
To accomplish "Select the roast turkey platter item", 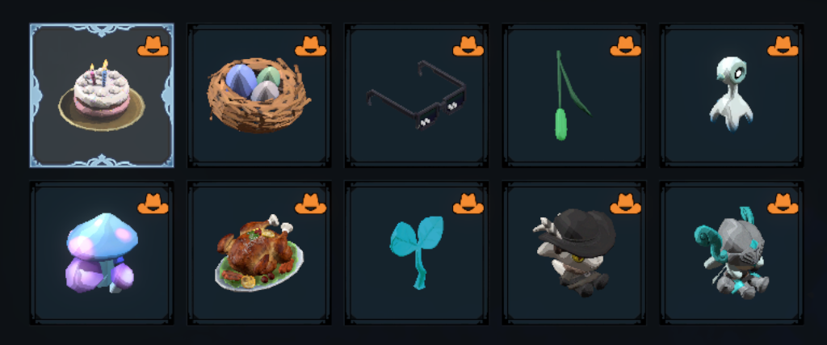I will click(259, 253).
